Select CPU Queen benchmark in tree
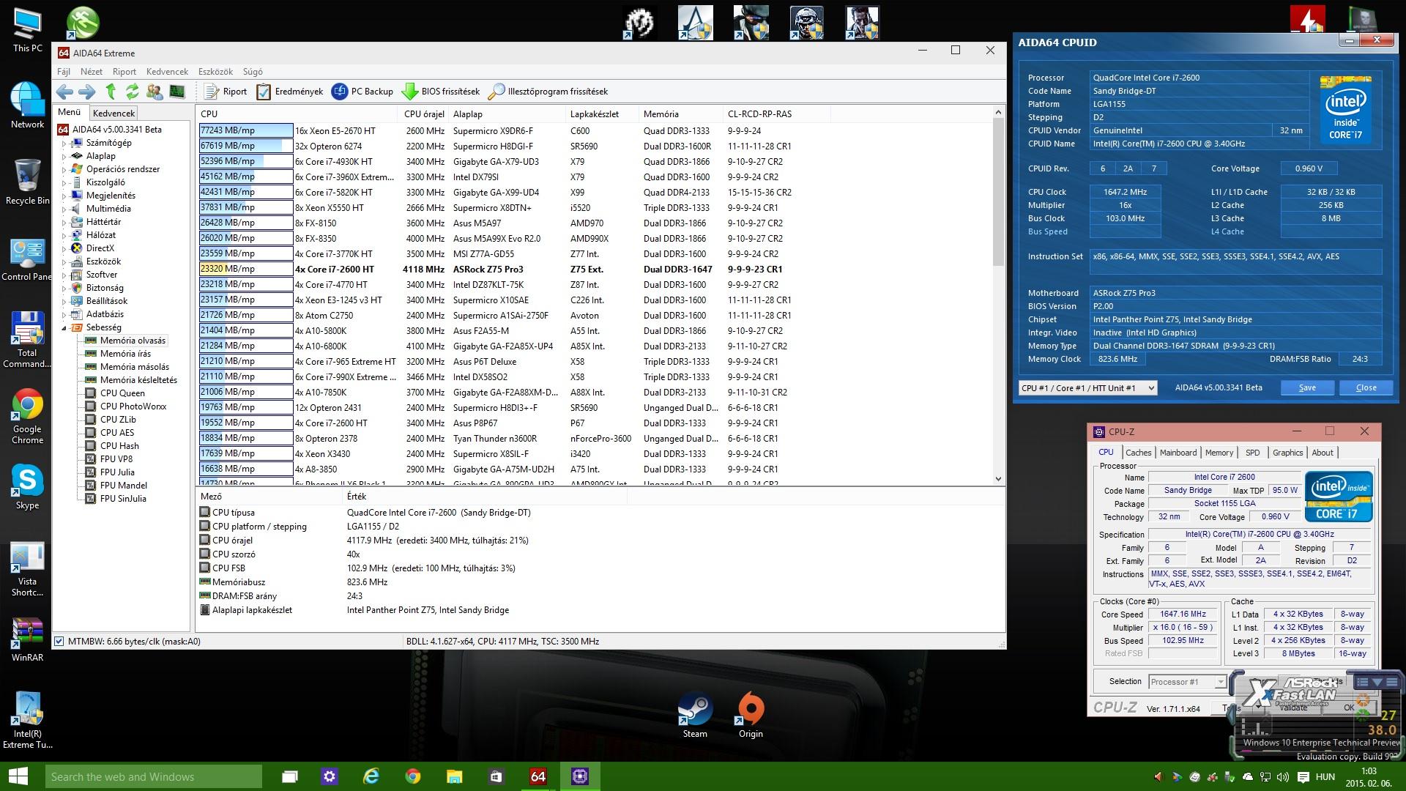Image resolution: width=1406 pixels, height=791 pixels. (x=122, y=393)
